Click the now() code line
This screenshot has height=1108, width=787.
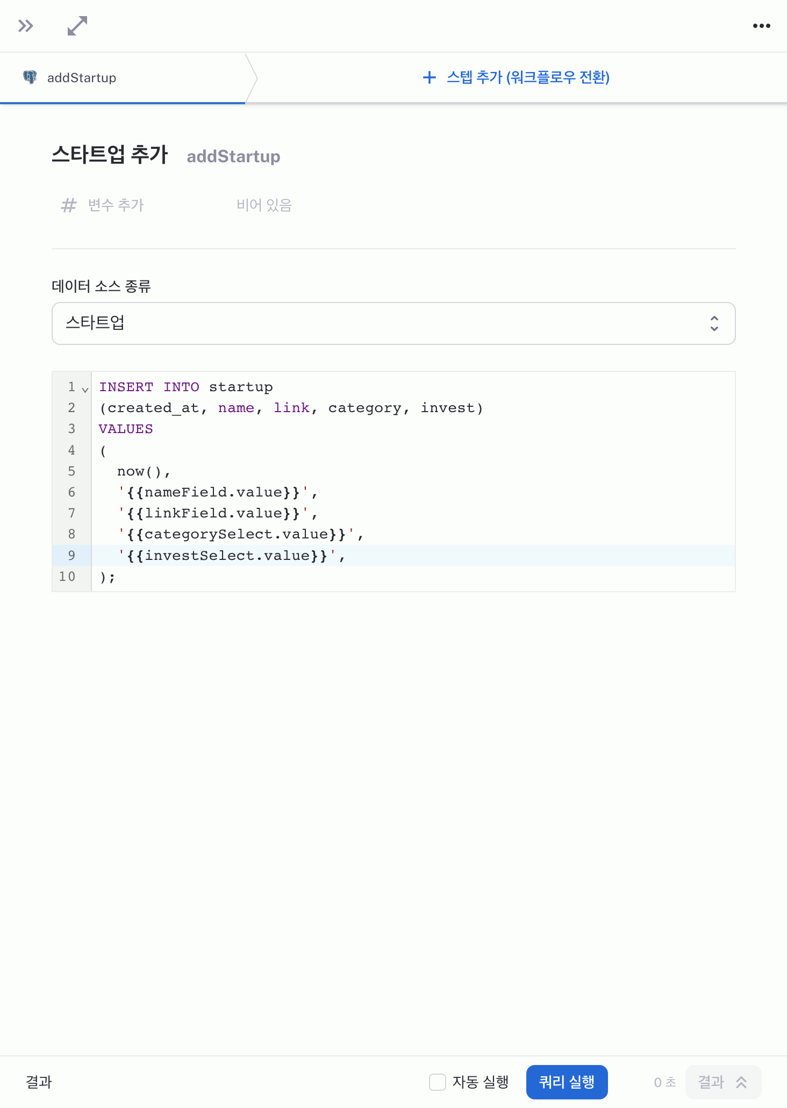pyautogui.click(x=144, y=471)
